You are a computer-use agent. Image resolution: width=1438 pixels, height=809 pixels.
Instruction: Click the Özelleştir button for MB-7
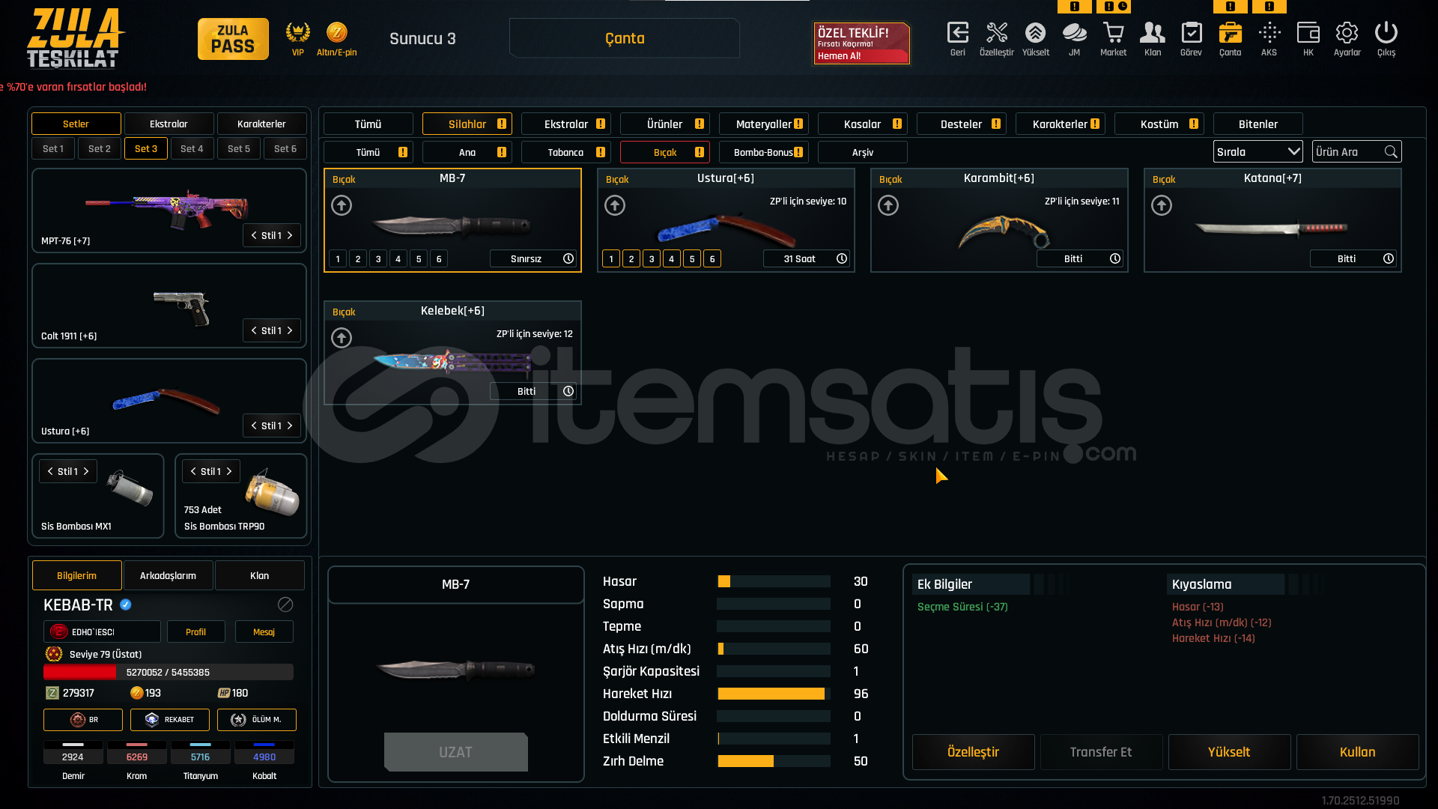(x=973, y=752)
